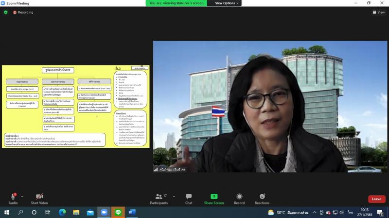The width and height of the screenshot is (389, 218).
Task: Click the "You are viewing" screen banner
Action: point(177,3)
